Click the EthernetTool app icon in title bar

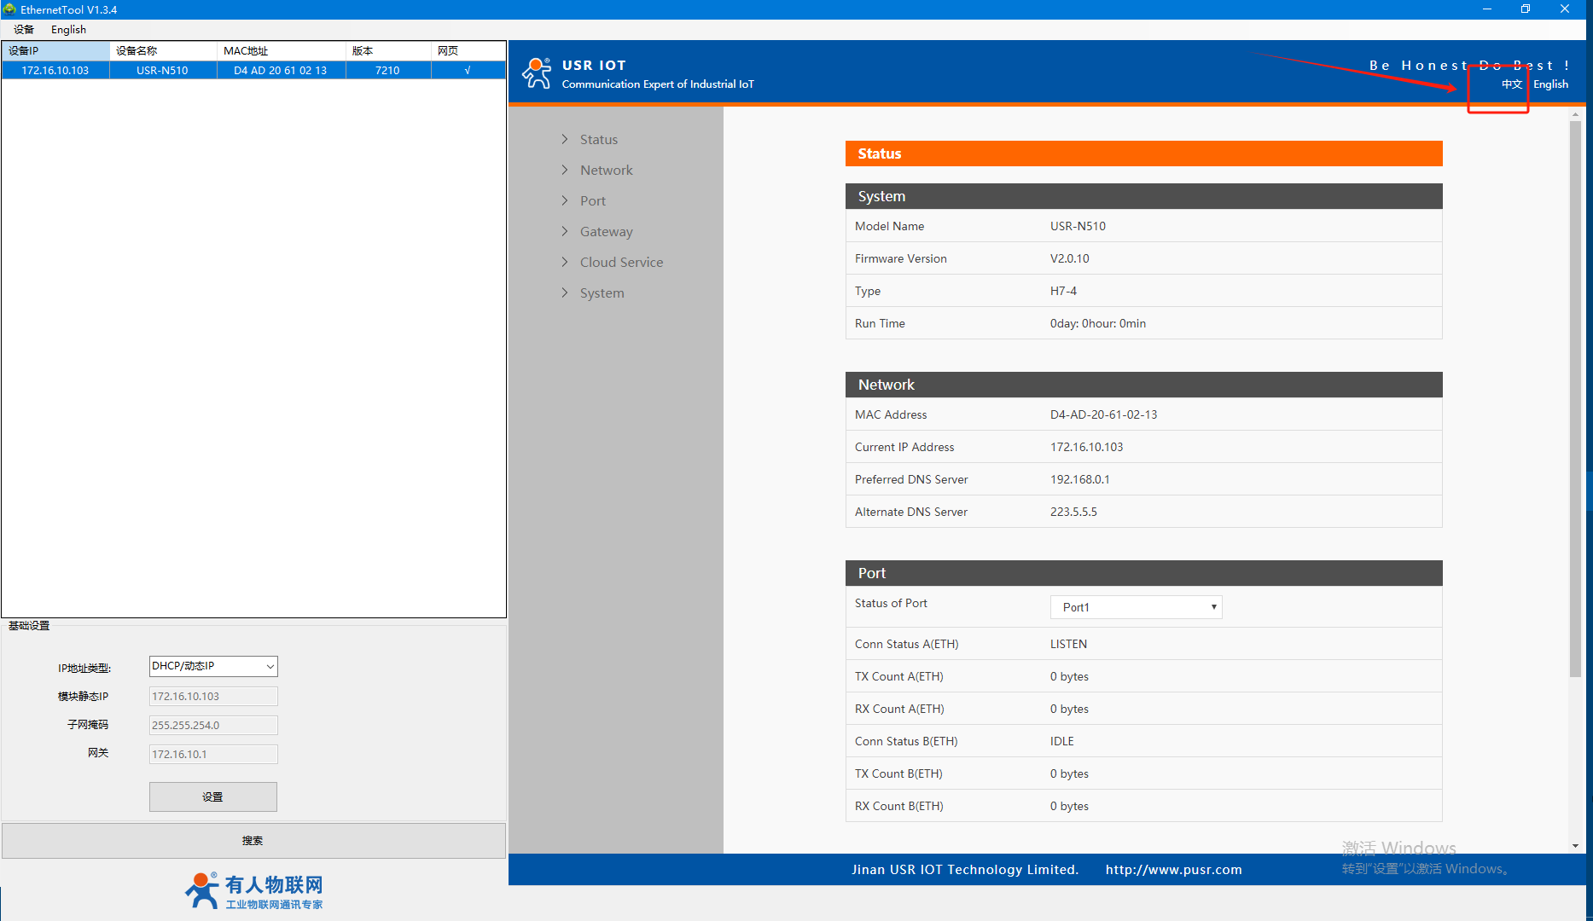9,9
